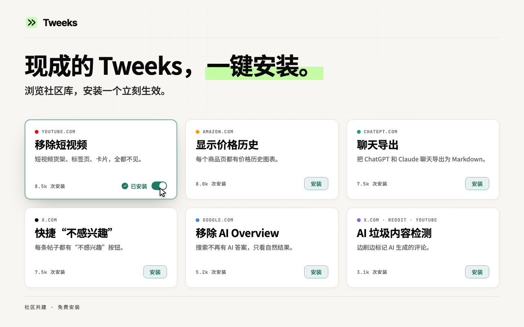Click the GOOGLE.COM domain label
The image size is (524, 327).
click(x=218, y=220)
